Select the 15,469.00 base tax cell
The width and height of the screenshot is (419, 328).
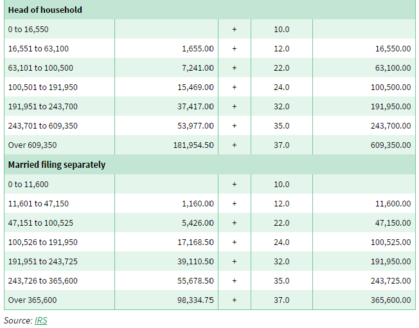[195, 87]
